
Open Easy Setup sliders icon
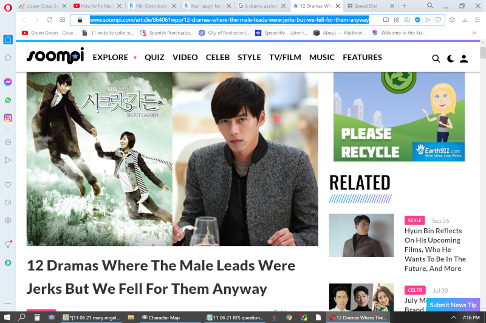point(477,20)
